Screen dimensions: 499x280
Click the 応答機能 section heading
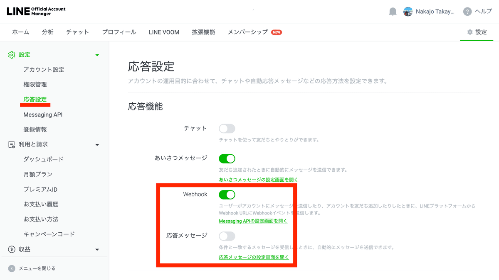pos(146,107)
